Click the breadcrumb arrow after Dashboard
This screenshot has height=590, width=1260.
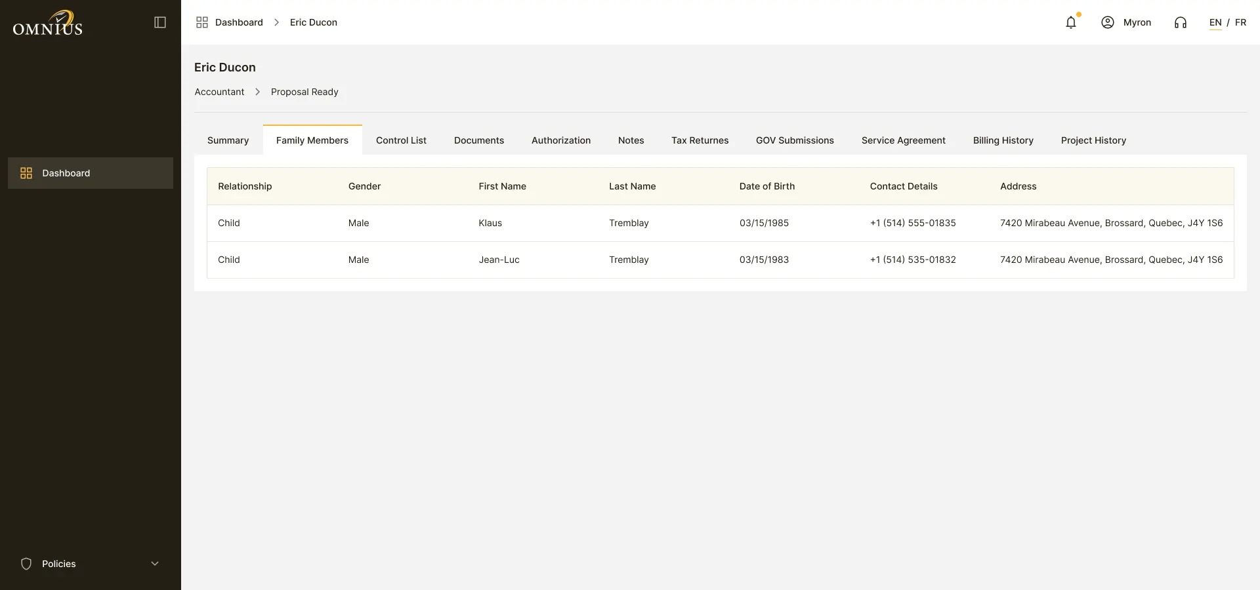click(x=276, y=22)
